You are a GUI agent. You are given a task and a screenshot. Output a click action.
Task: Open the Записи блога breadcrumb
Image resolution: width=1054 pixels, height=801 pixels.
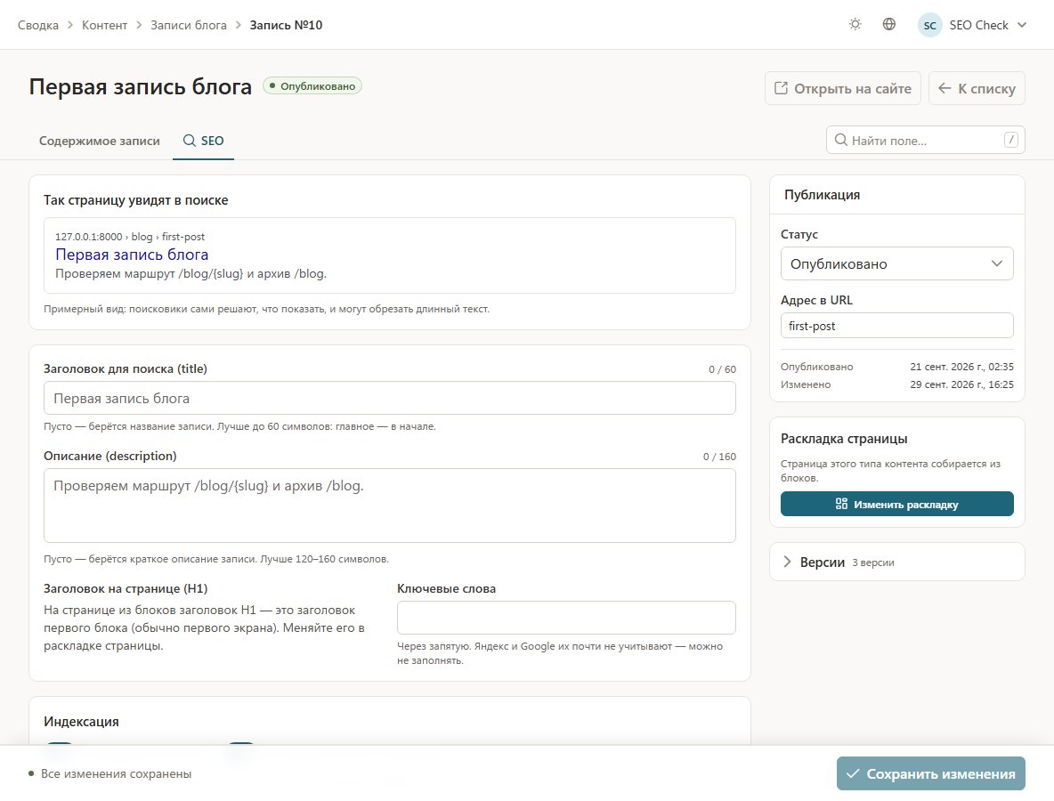click(x=188, y=25)
